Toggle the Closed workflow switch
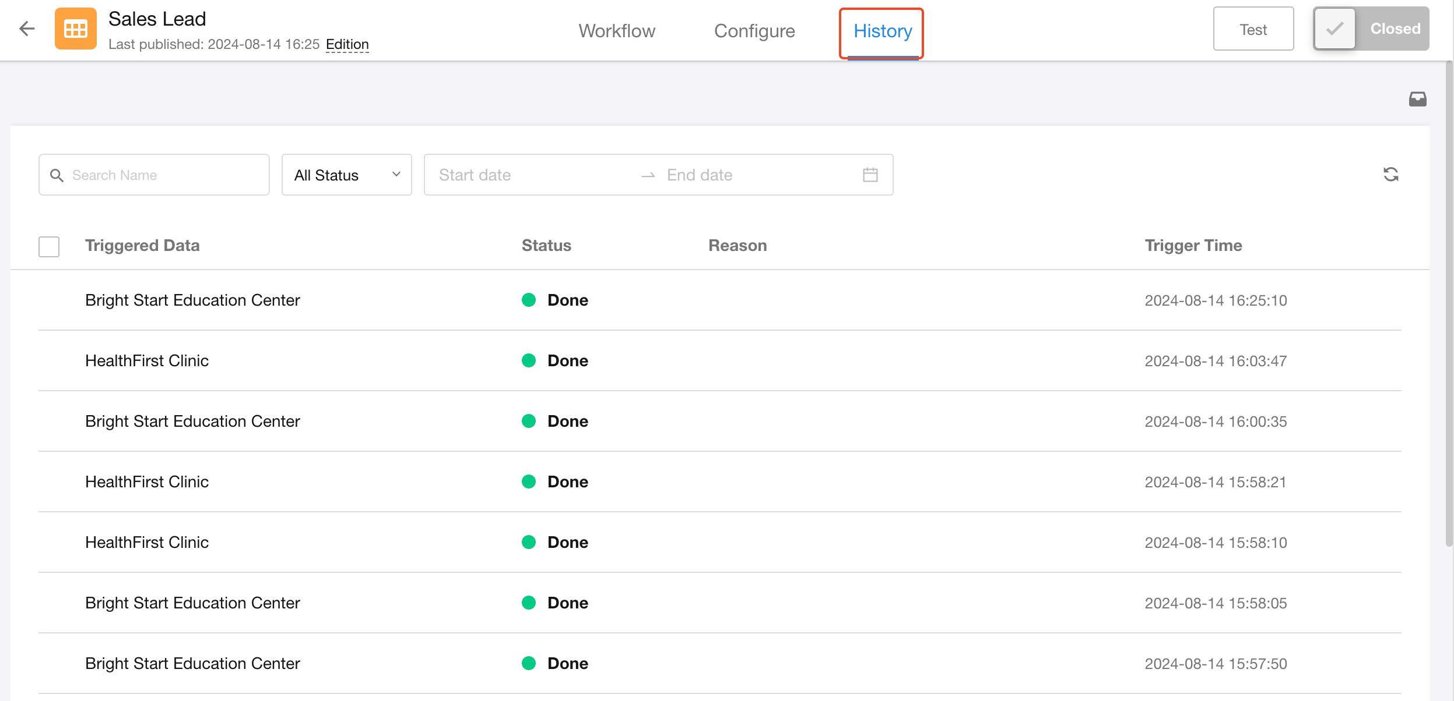The height and width of the screenshot is (701, 1454). [1370, 29]
